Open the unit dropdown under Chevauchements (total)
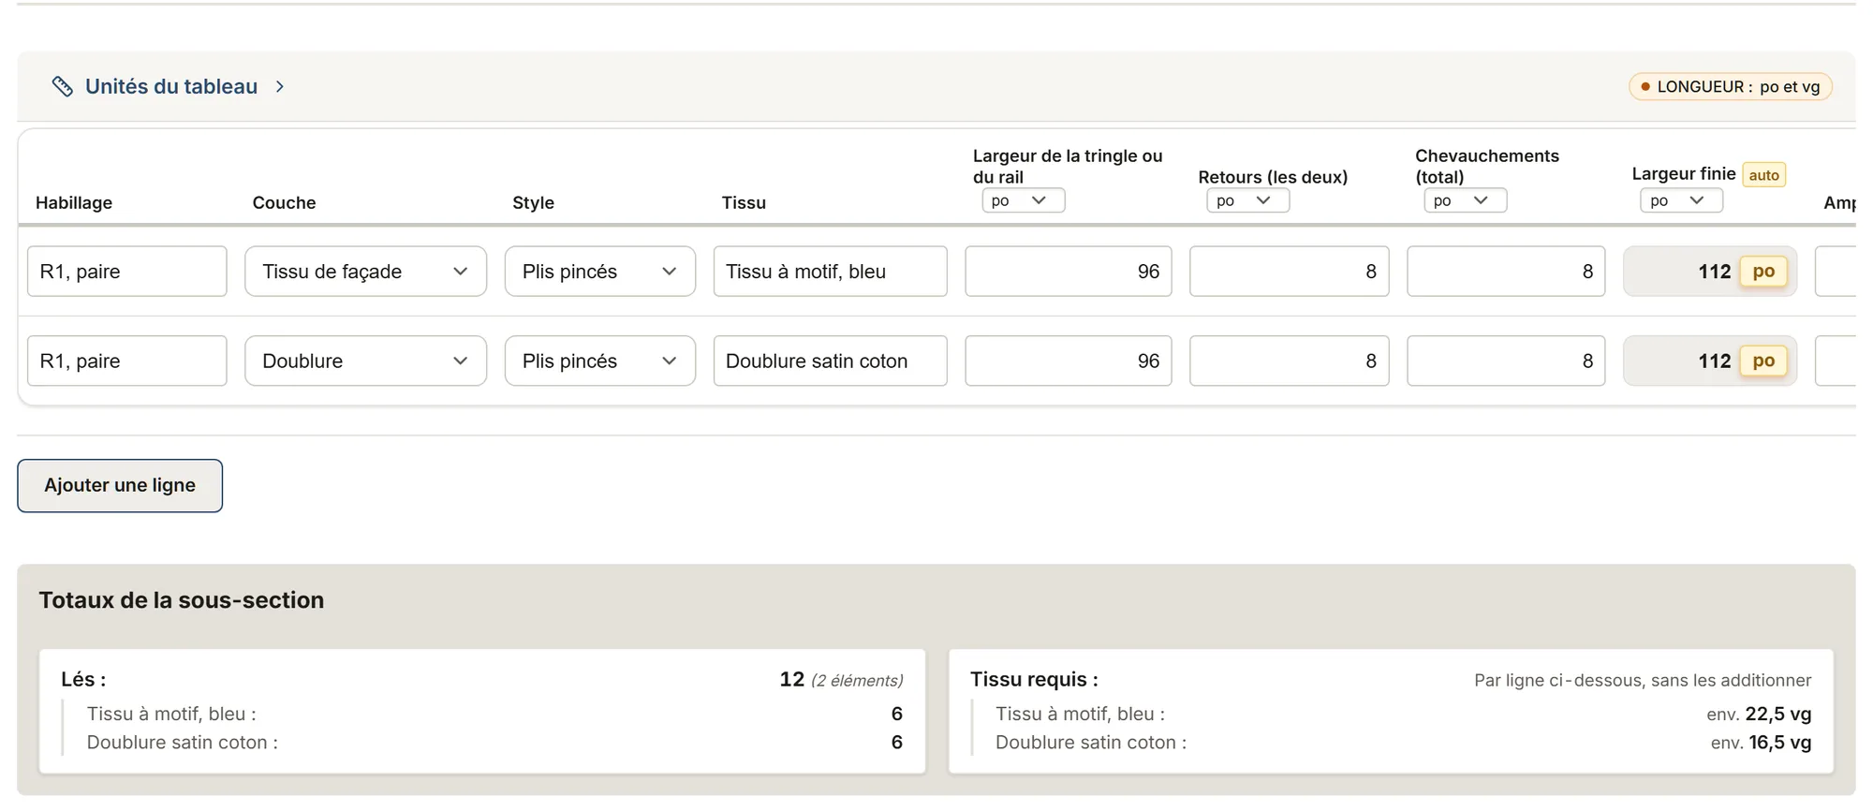This screenshot has height=811, width=1873. pos(1466,200)
